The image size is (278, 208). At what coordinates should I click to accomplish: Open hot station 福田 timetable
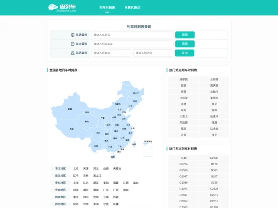click(x=183, y=129)
